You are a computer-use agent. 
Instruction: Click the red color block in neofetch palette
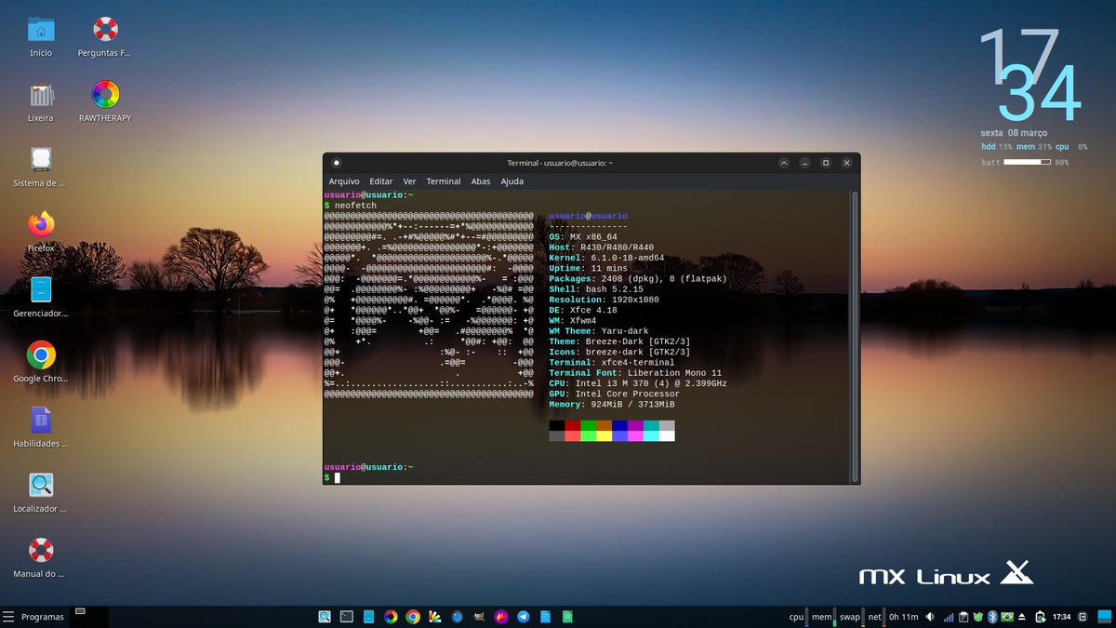pyautogui.click(x=572, y=425)
